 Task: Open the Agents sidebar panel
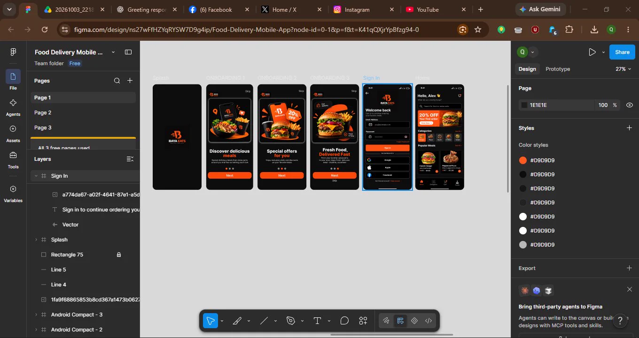pyautogui.click(x=13, y=107)
